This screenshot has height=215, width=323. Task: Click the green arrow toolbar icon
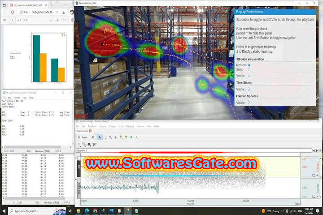pos(131,137)
